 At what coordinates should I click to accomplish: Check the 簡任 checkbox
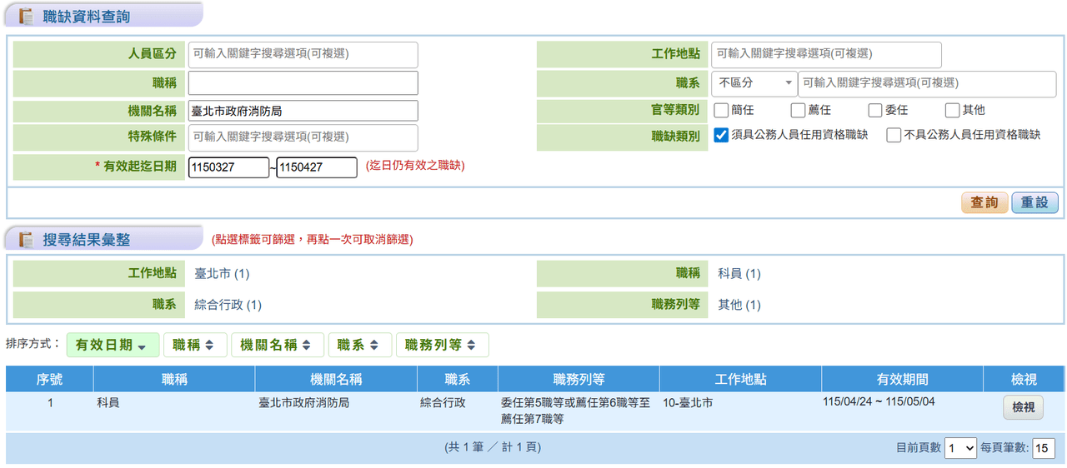(721, 110)
